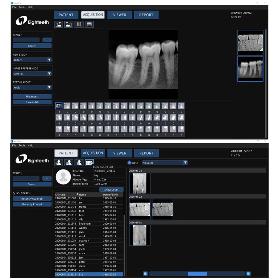This screenshot has width=279, height=279.
Task: Click the Show Detail button
Action: [x=111, y=190]
